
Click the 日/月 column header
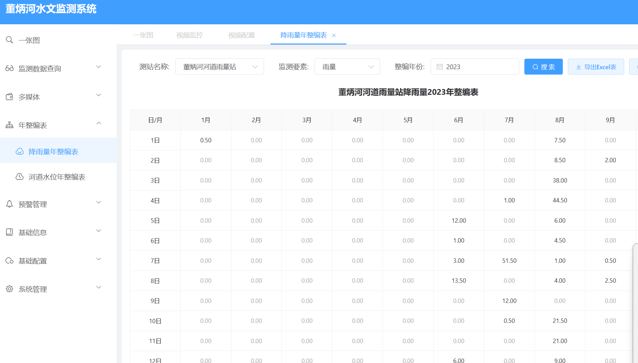pos(155,120)
